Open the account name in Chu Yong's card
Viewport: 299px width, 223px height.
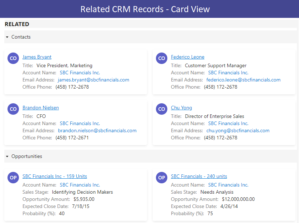pos(228,123)
